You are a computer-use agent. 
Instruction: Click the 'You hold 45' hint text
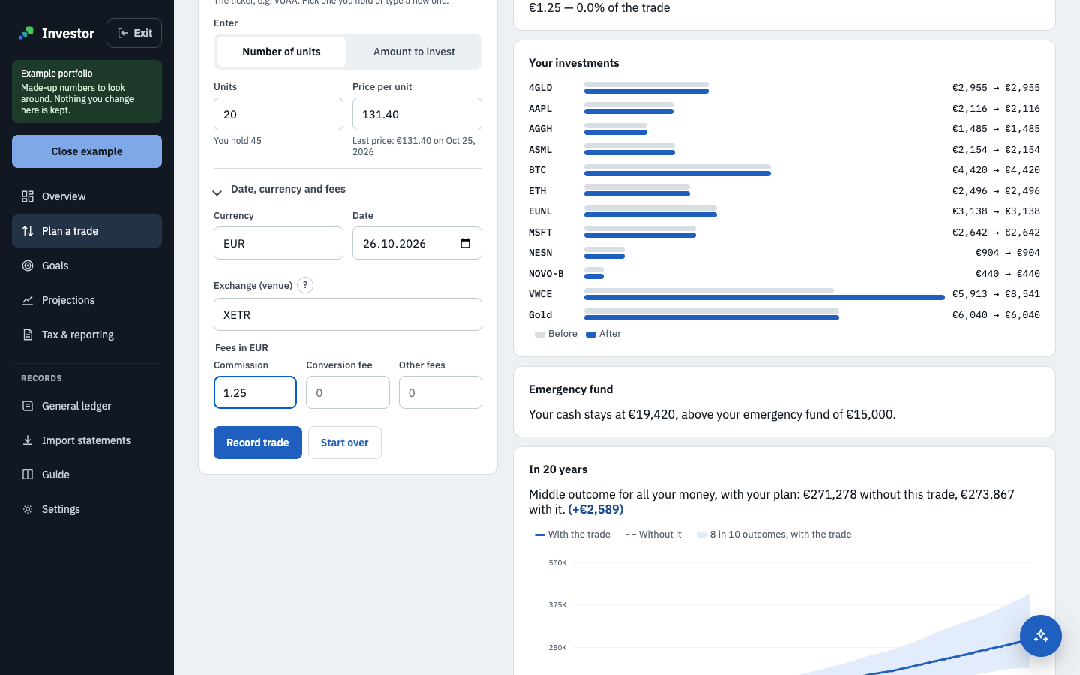click(238, 141)
